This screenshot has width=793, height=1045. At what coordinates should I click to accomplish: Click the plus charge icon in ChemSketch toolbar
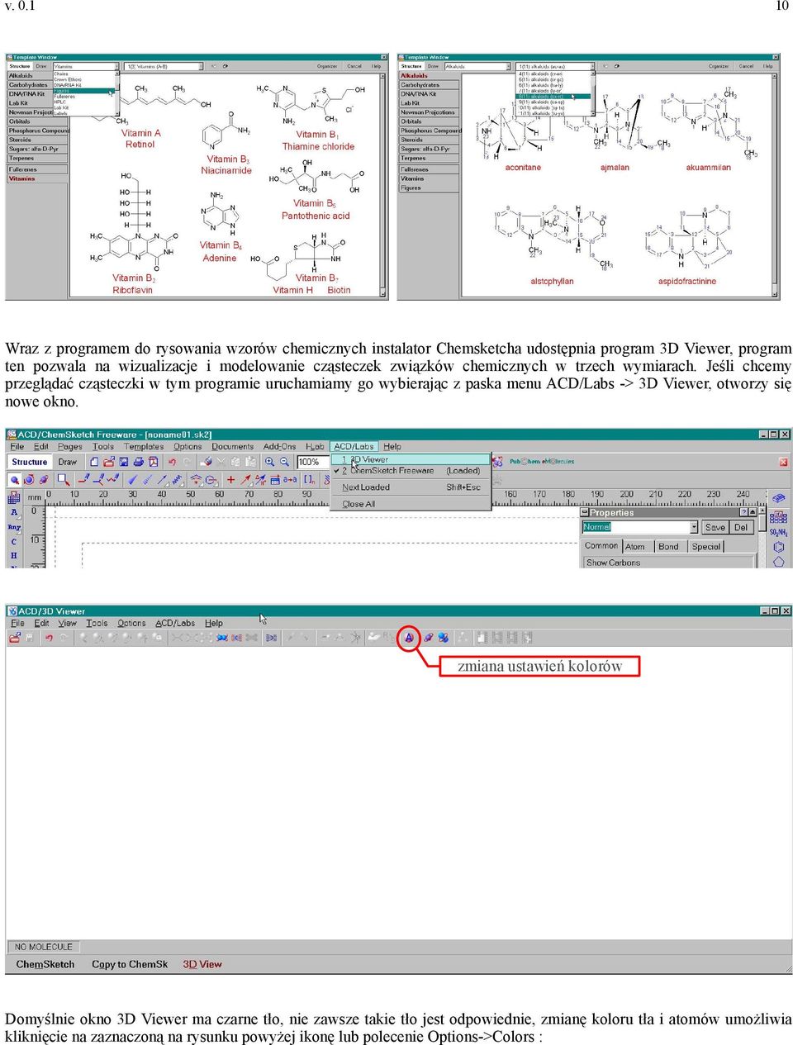tap(230, 479)
